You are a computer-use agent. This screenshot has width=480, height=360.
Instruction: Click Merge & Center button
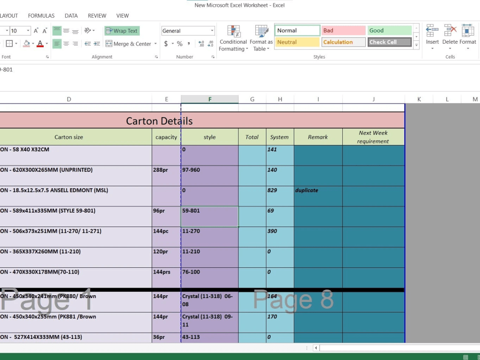pos(128,44)
